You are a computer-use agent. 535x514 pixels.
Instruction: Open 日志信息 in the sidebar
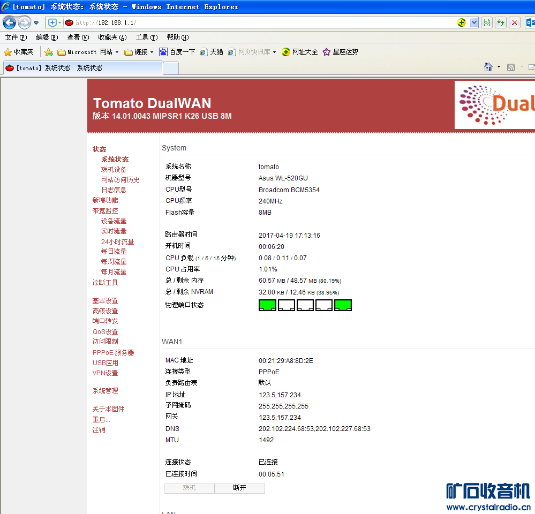point(114,190)
